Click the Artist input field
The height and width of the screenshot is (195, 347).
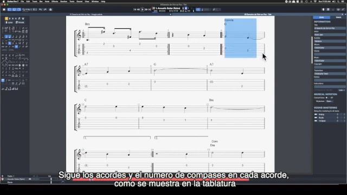pyautogui.click(x=330, y=35)
